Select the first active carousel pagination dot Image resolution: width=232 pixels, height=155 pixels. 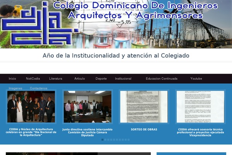coord(102,140)
